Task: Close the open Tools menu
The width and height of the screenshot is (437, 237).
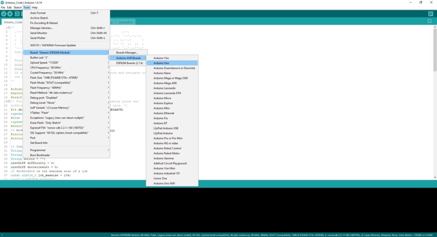Action: pos(26,8)
